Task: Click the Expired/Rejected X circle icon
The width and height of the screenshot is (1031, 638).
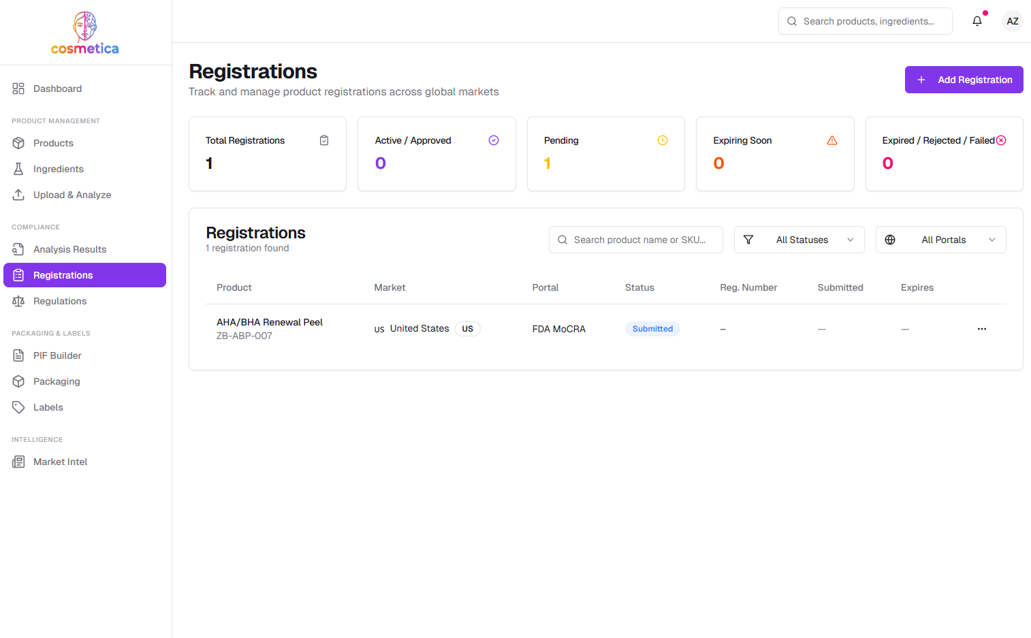Action: point(1001,140)
